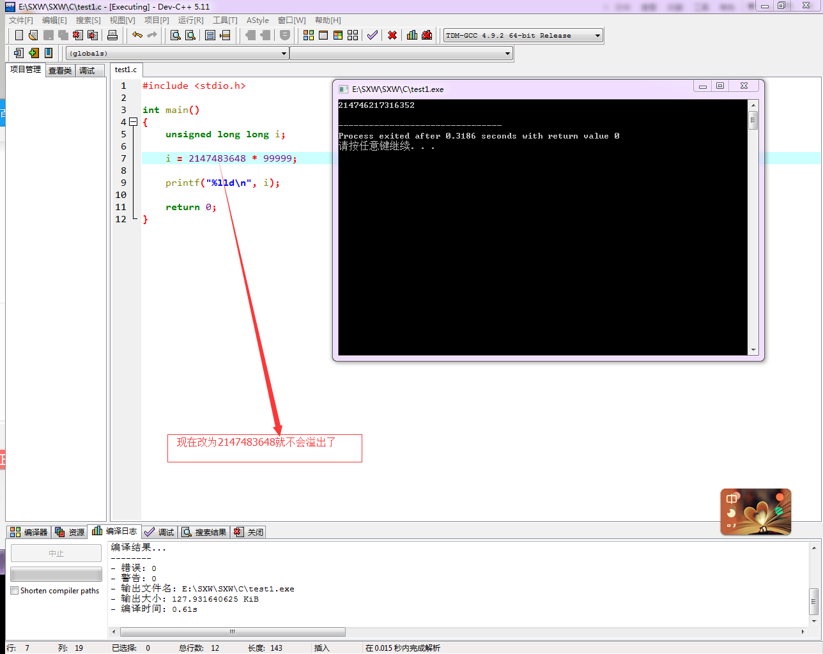The height and width of the screenshot is (654, 823).
Task: Click the compile progress bar
Action: coord(56,574)
